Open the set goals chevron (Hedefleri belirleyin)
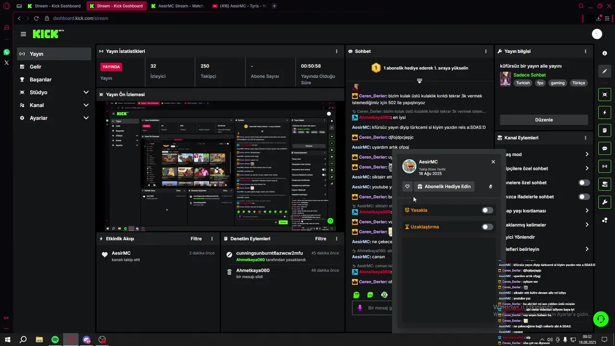 click(x=587, y=249)
